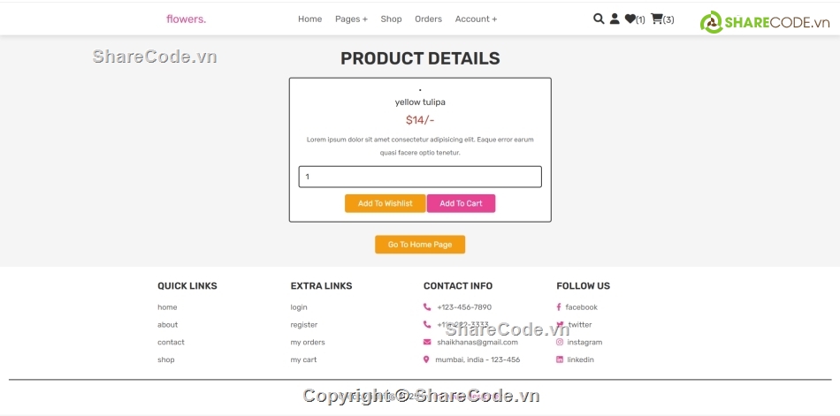The height and width of the screenshot is (416, 840).
Task: Open the shopping cart icon
Action: coord(657,19)
